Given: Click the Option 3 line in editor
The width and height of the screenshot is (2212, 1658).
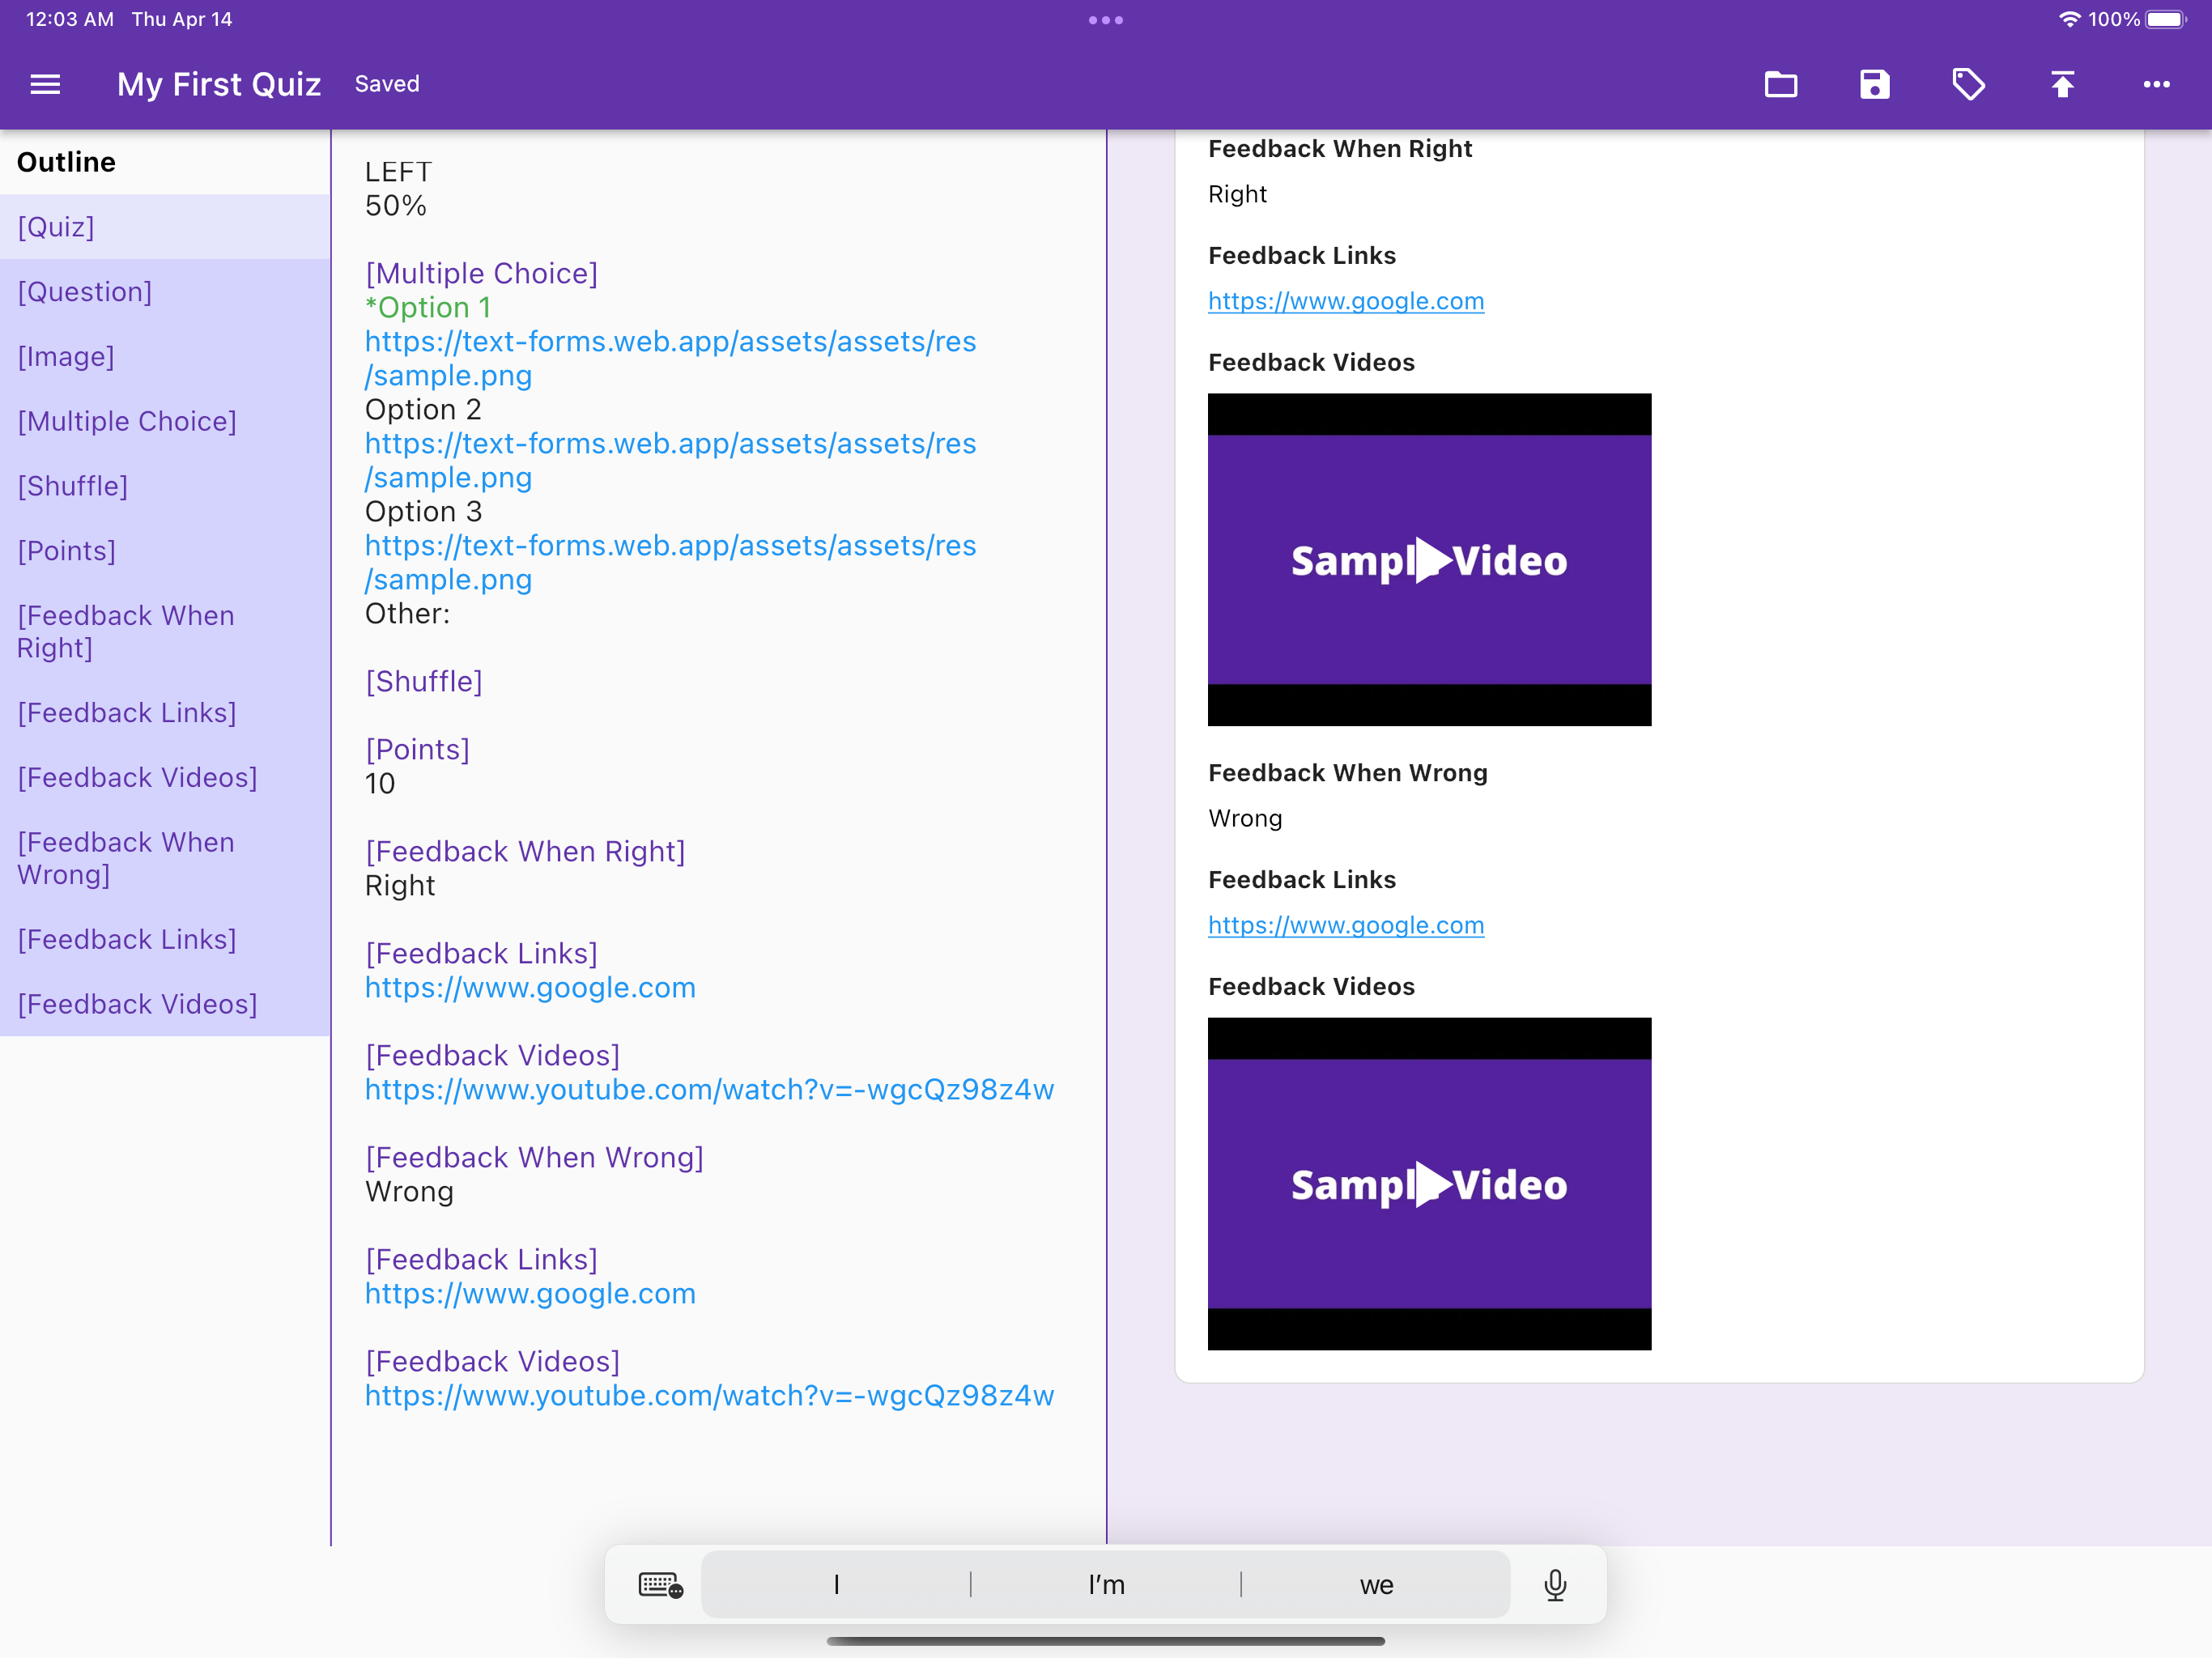Looking at the screenshot, I should 423,511.
